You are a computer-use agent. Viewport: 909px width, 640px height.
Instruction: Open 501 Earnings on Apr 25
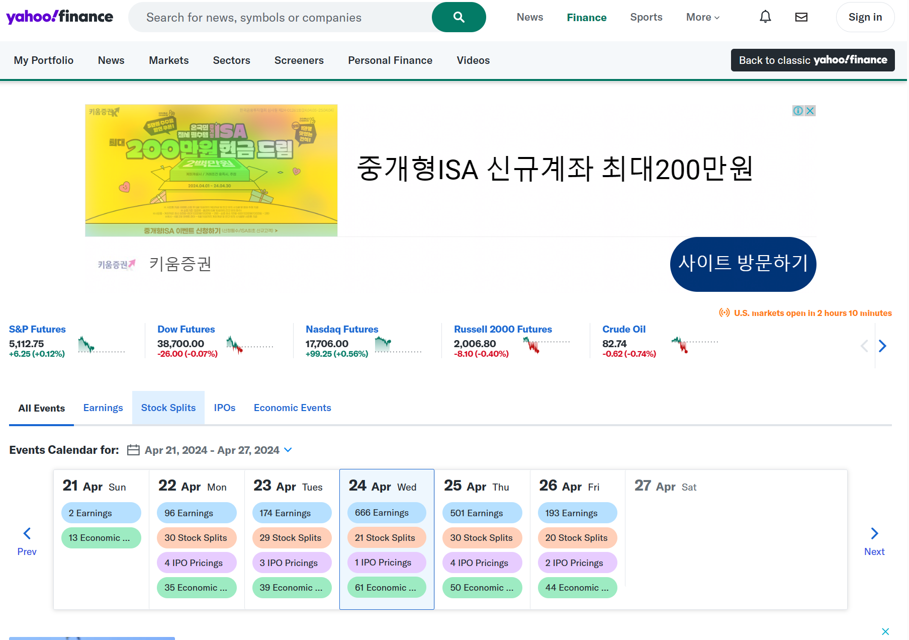482,513
